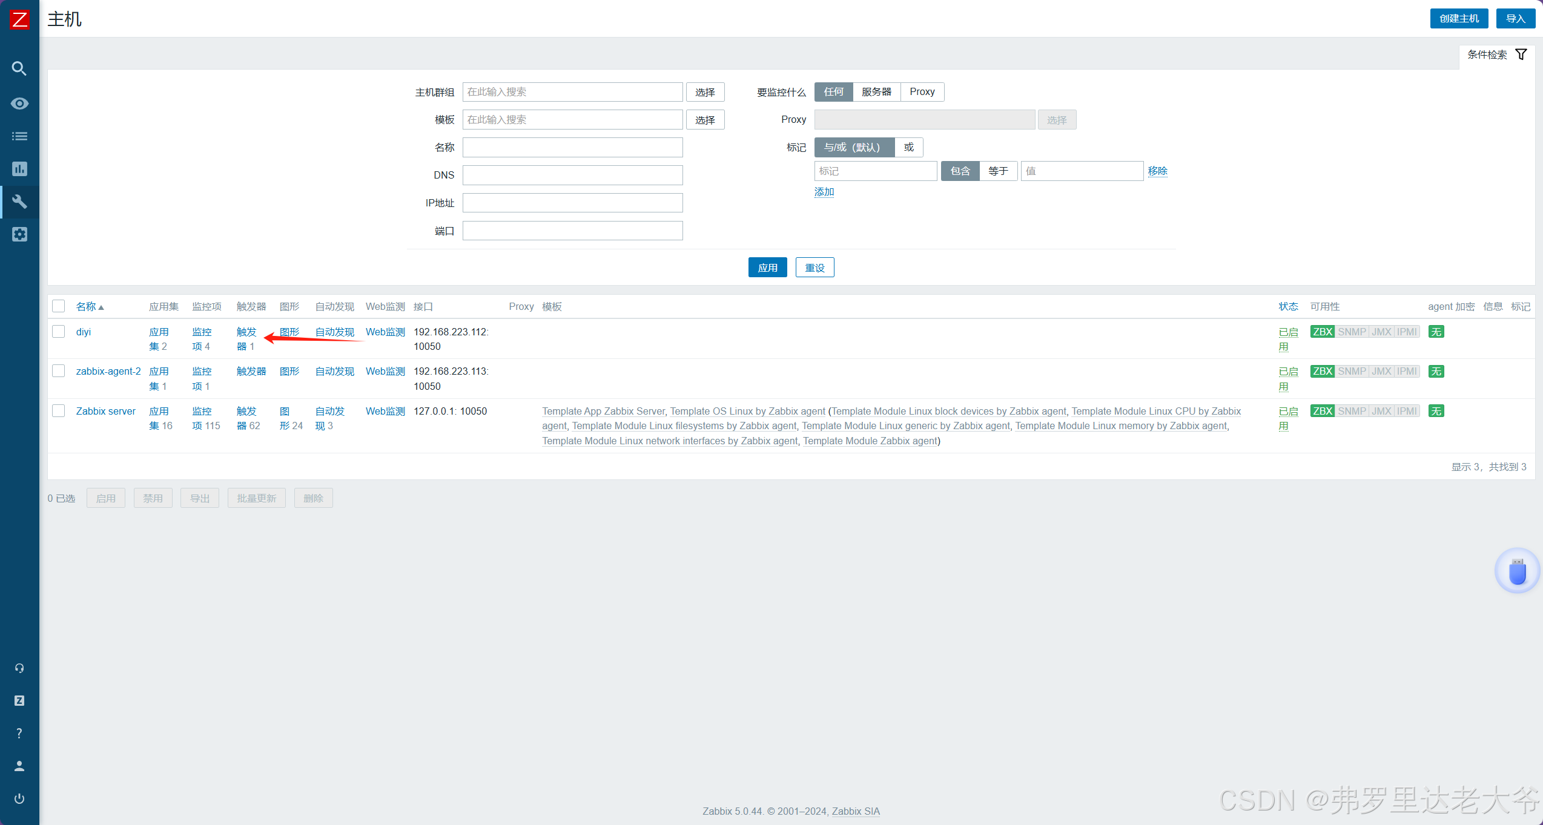Screen dimensions: 1543x825
Task: Open Inventory list icon in sidebar
Action: [x=19, y=136]
